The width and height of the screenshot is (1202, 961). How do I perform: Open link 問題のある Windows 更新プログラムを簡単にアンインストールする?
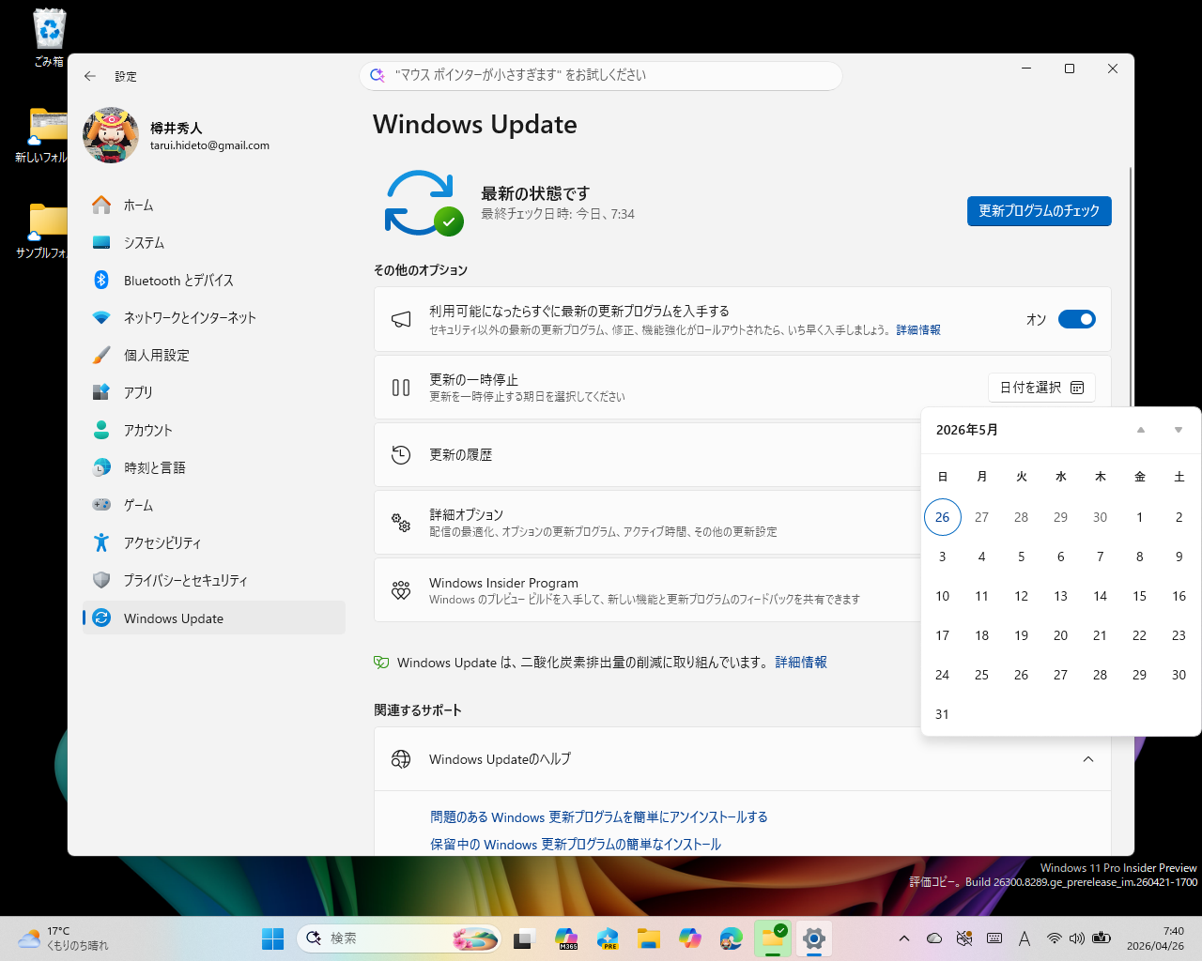(599, 817)
